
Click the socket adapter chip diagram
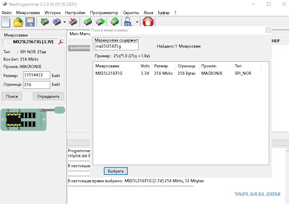point(33,119)
